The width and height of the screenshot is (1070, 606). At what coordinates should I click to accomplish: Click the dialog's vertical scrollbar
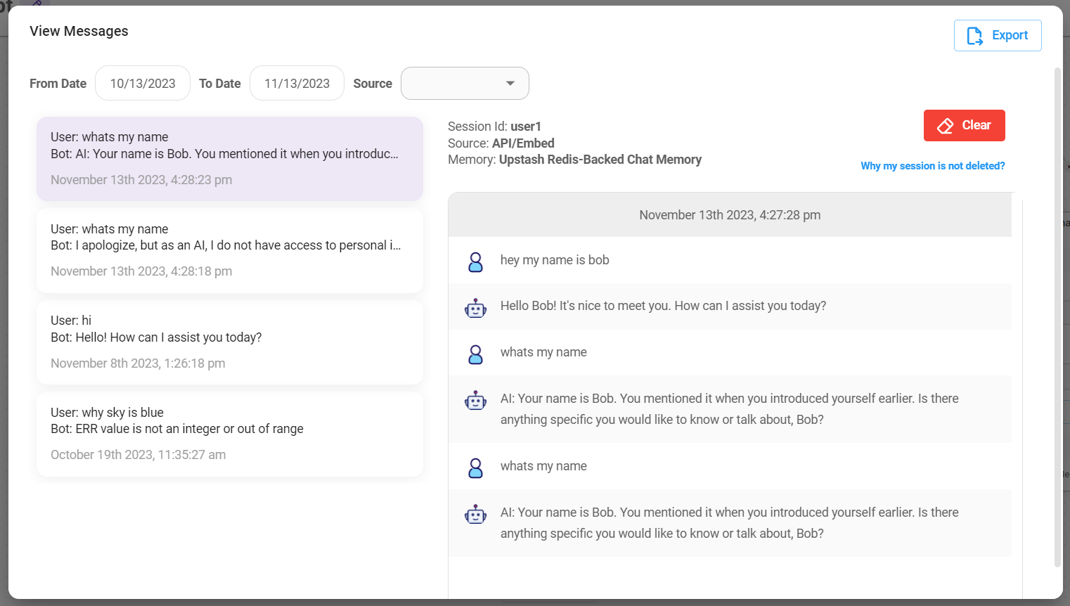point(1057,316)
